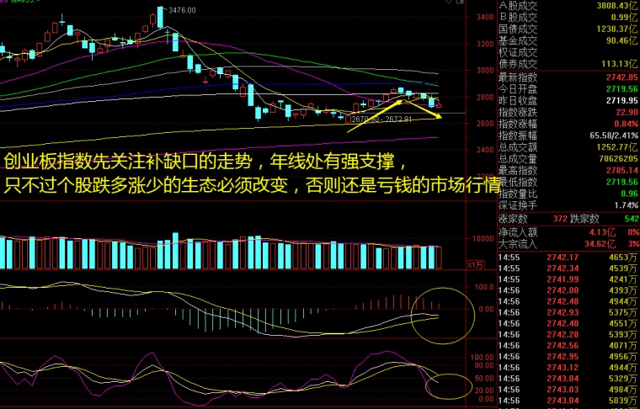Screen dimensions: 640x409
Task: Select the 指数量比 label
Action: (518, 194)
